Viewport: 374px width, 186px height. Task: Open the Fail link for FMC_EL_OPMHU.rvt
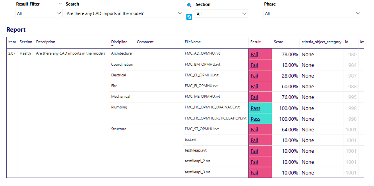tap(254, 76)
